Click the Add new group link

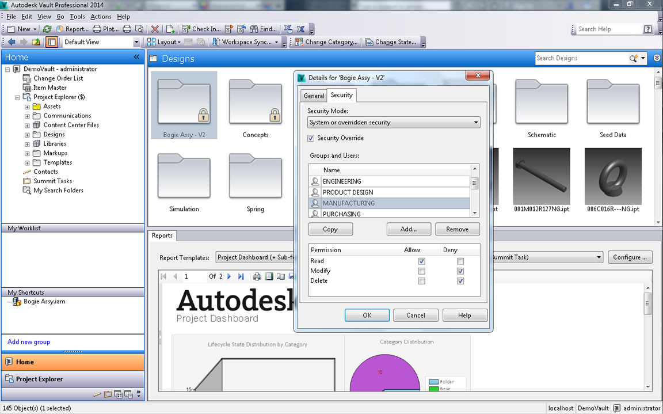click(x=29, y=341)
